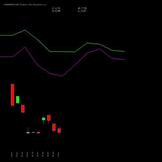This screenshot has height=162, width=162.
Task: Select the red candle above 22 Jul
Action: tap(23, 109)
